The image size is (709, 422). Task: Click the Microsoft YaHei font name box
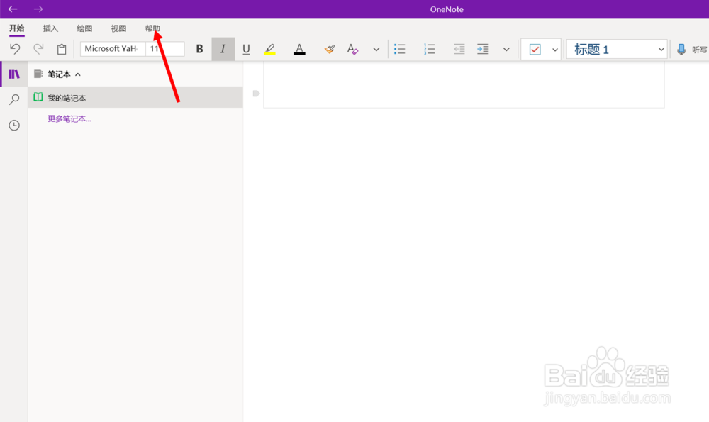pyautogui.click(x=113, y=49)
